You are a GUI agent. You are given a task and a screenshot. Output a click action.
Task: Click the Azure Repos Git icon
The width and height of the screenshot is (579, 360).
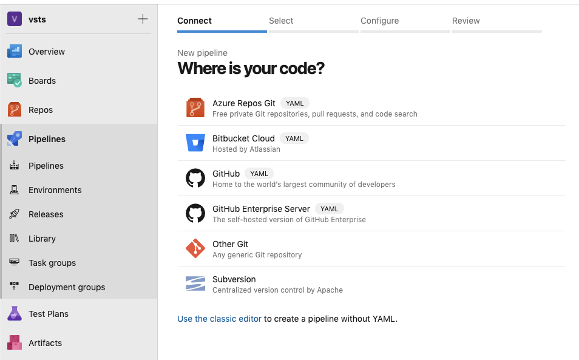[195, 108]
